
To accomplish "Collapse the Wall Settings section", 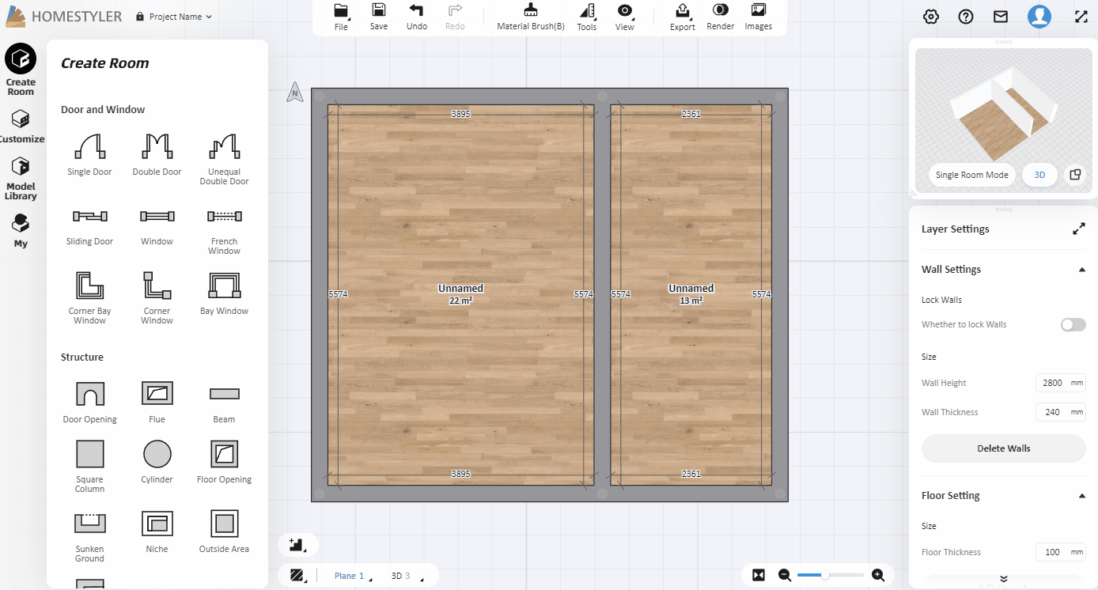I will click(x=1081, y=270).
